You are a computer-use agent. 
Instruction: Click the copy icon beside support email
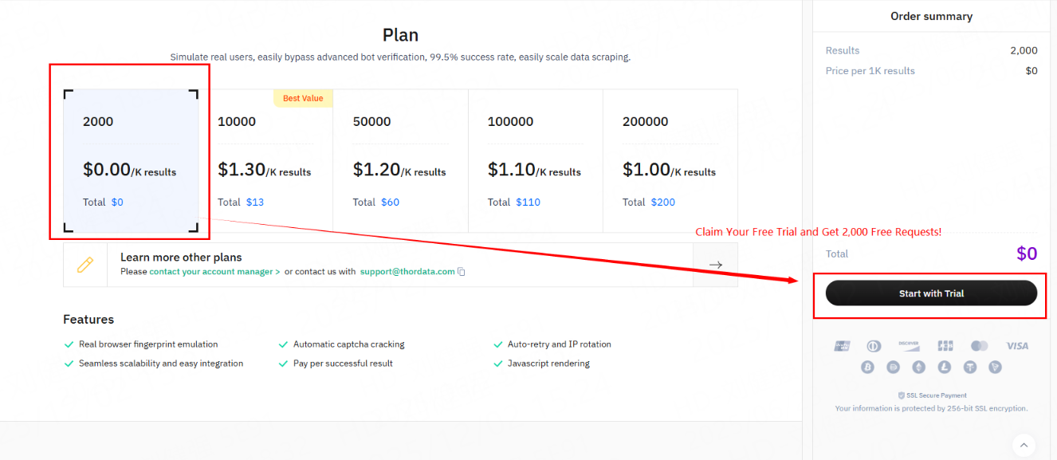pyautogui.click(x=462, y=272)
